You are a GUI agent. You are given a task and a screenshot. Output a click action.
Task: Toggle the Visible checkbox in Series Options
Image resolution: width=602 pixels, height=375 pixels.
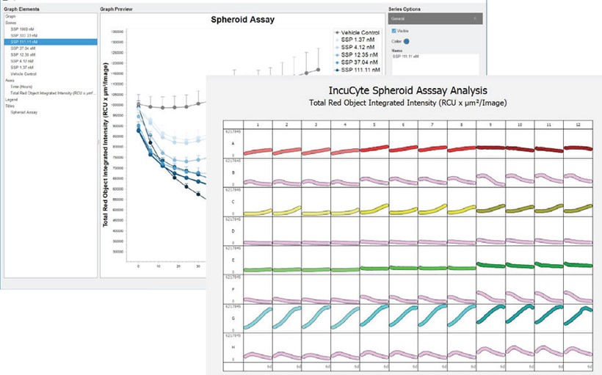[x=394, y=31]
